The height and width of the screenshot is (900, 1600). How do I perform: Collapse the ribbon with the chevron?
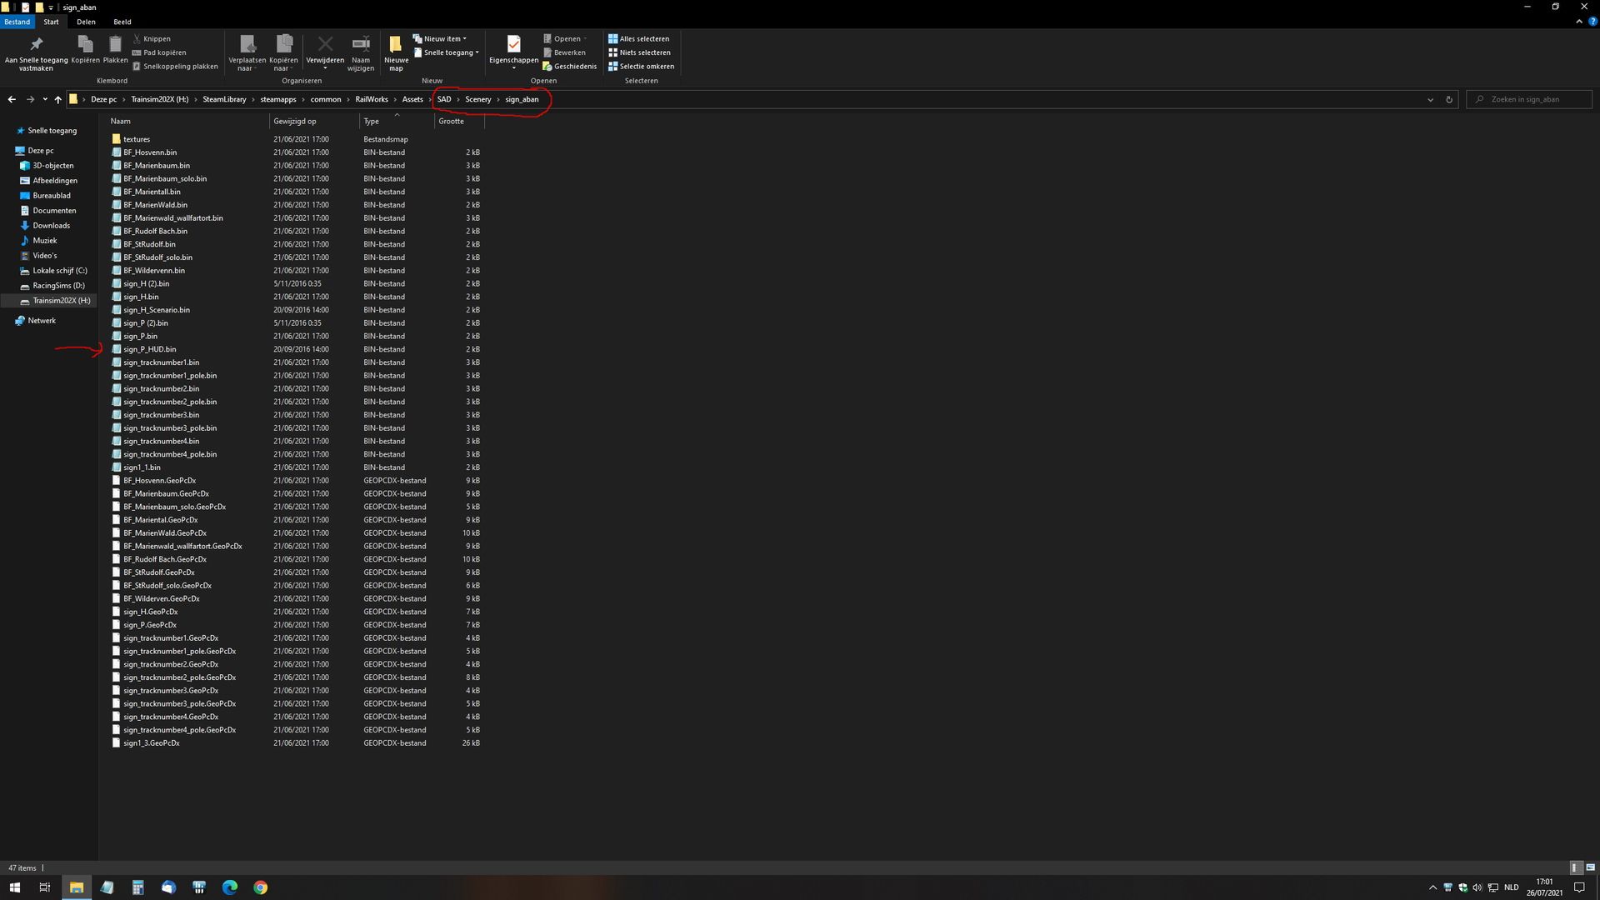pyautogui.click(x=1579, y=22)
